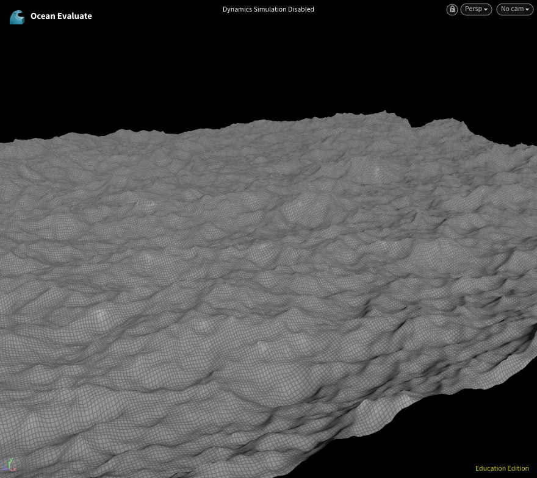Click the Ocean Evaluate title text
The height and width of the screenshot is (478, 537).
pos(61,16)
